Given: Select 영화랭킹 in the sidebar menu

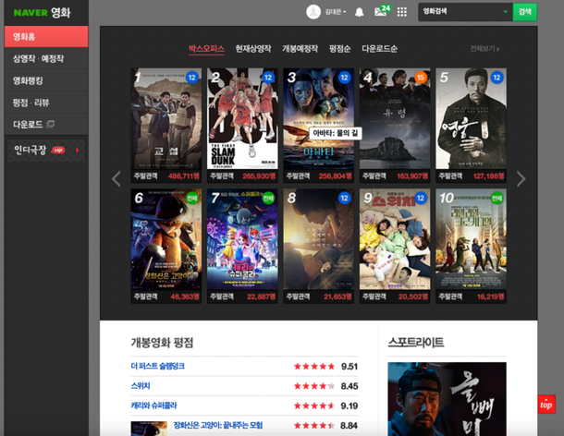Looking at the screenshot, I should coord(28,80).
